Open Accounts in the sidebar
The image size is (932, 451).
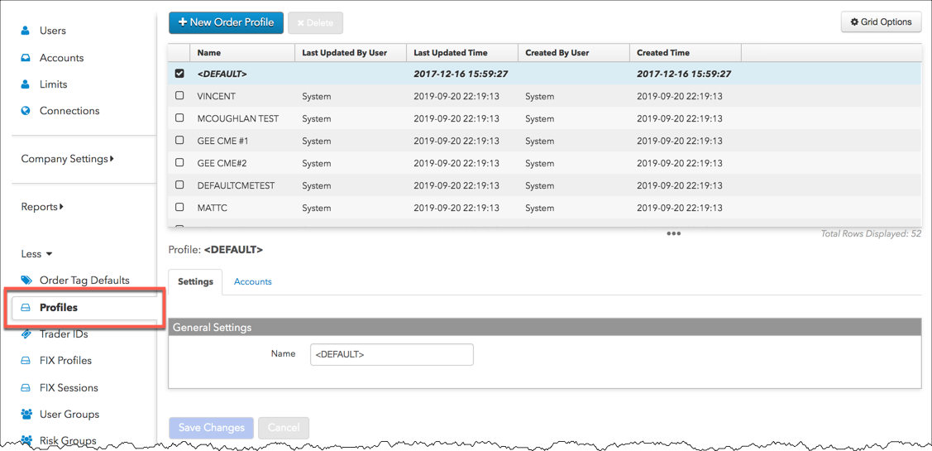click(x=62, y=58)
